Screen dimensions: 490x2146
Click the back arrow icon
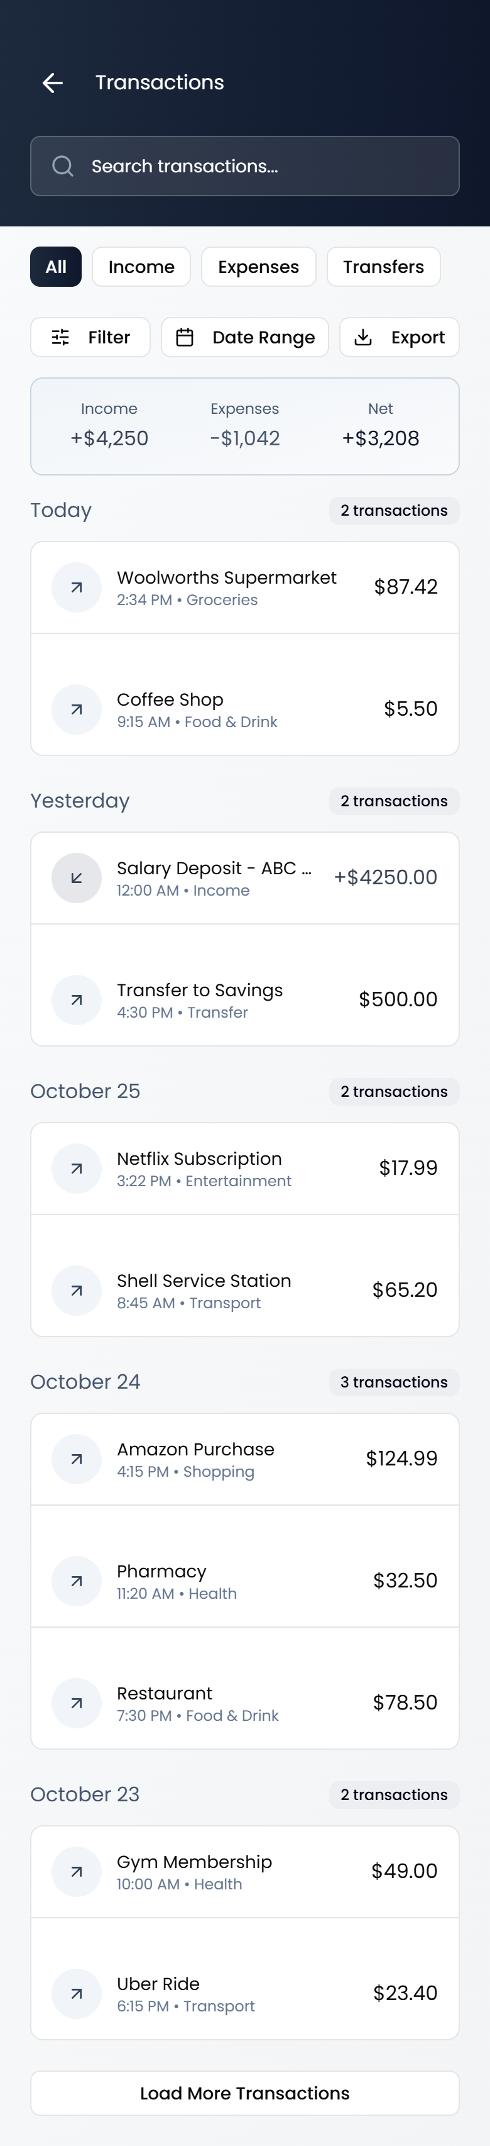52,82
